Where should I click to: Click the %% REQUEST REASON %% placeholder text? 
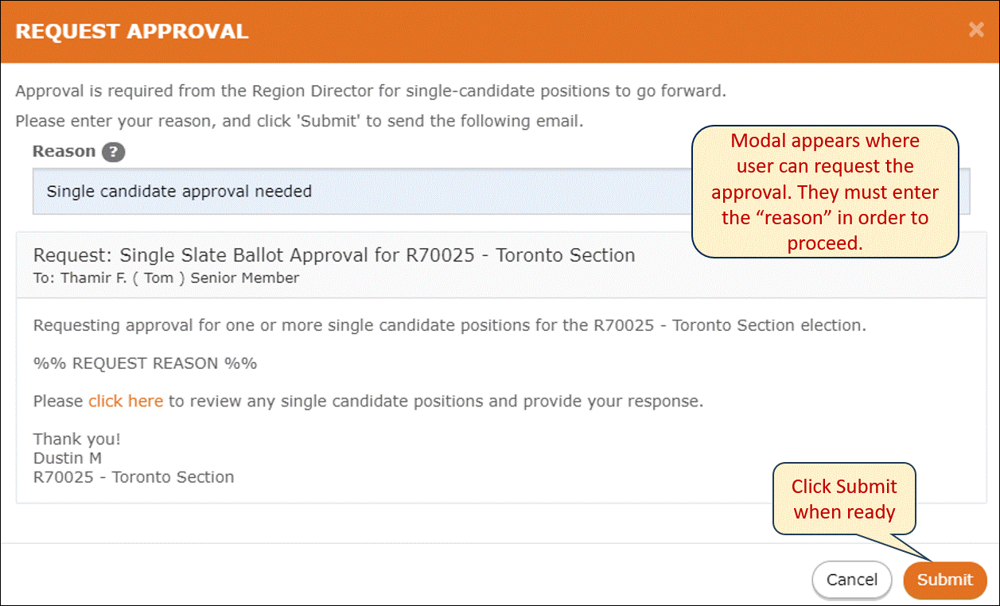[145, 363]
